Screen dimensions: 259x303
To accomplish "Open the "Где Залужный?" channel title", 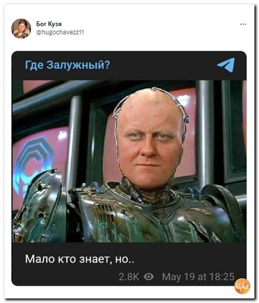I will pyautogui.click(x=67, y=65).
